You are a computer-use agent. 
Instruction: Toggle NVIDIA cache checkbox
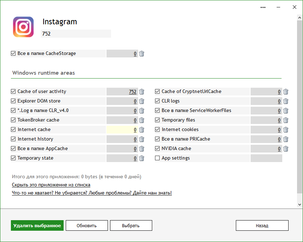coord(157,149)
